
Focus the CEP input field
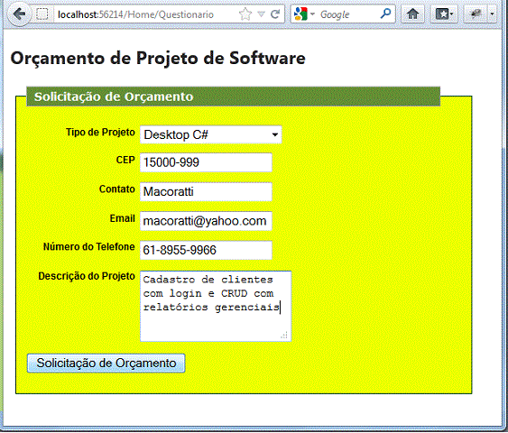pos(206,162)
